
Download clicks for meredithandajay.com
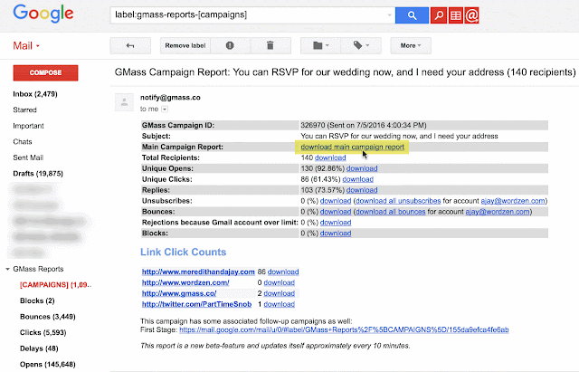point(283,272)
